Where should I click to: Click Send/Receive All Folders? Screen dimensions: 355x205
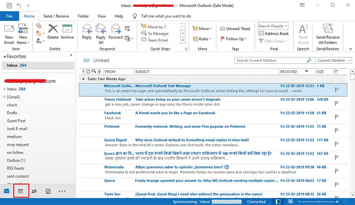click(327, 34)
